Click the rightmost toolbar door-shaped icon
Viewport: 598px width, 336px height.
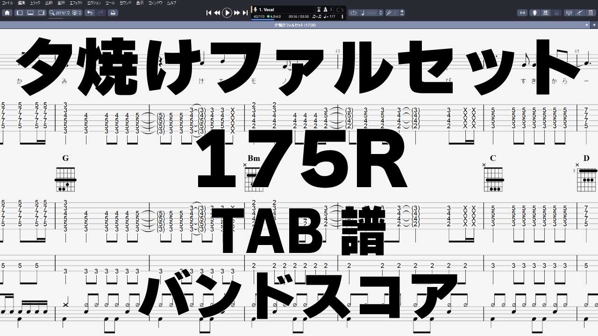(x=590, y=13)
